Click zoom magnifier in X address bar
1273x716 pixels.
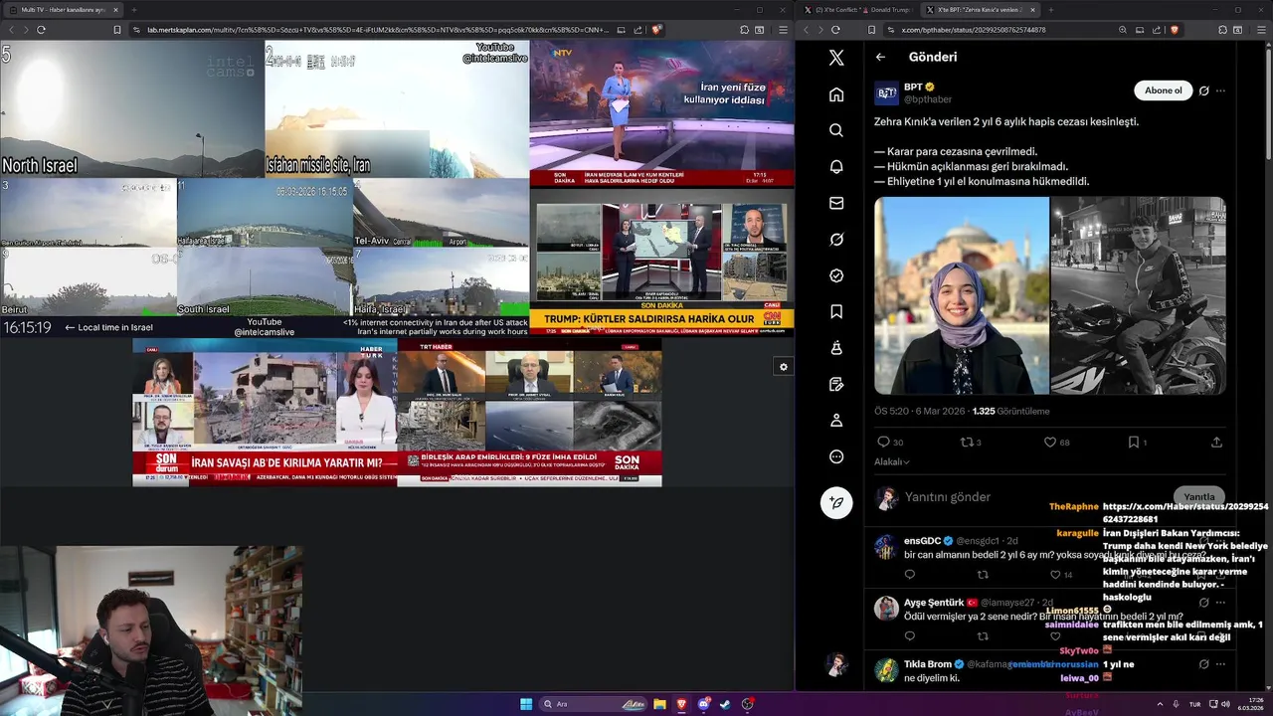pyautogui.click(x=1123, y=30)
